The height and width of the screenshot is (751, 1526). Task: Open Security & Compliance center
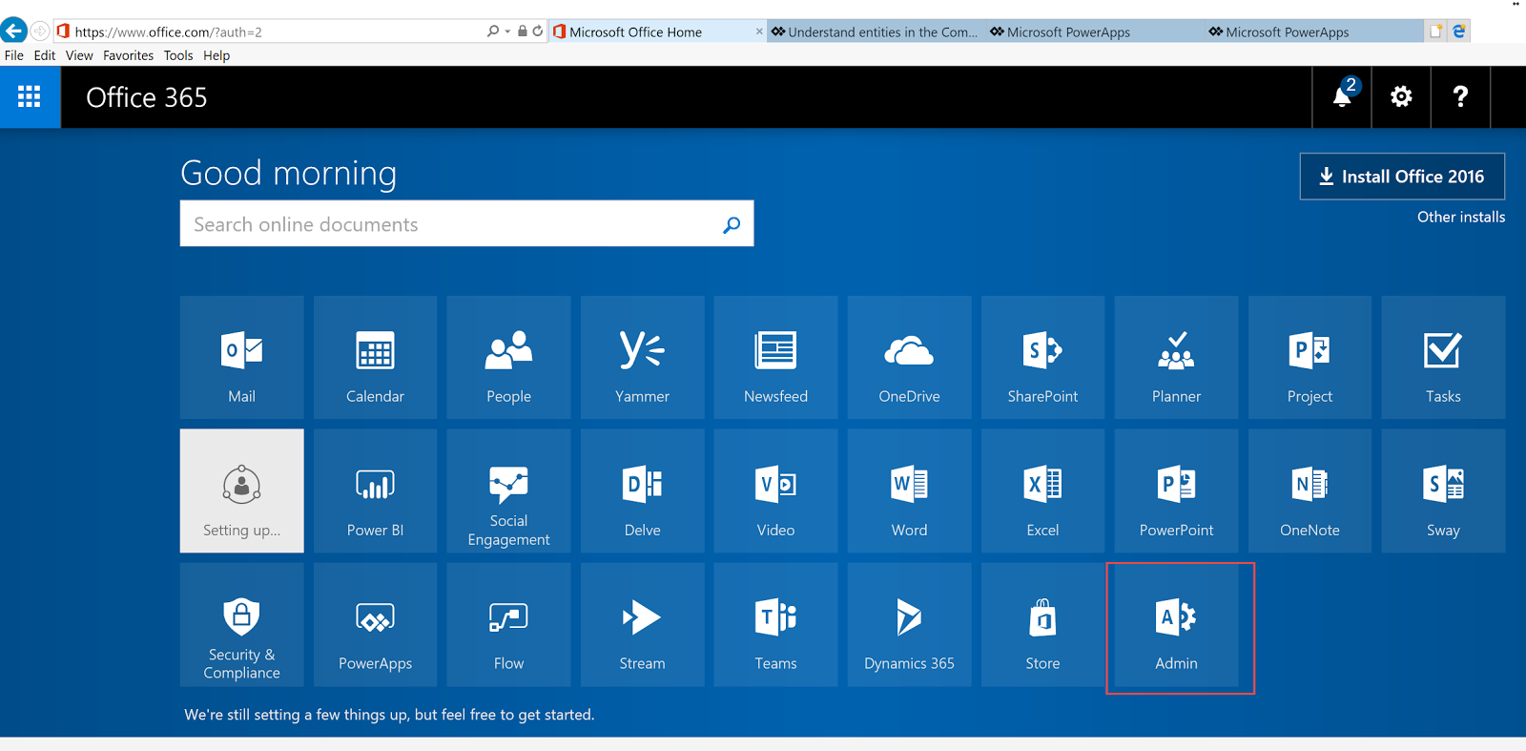[241, 624]
